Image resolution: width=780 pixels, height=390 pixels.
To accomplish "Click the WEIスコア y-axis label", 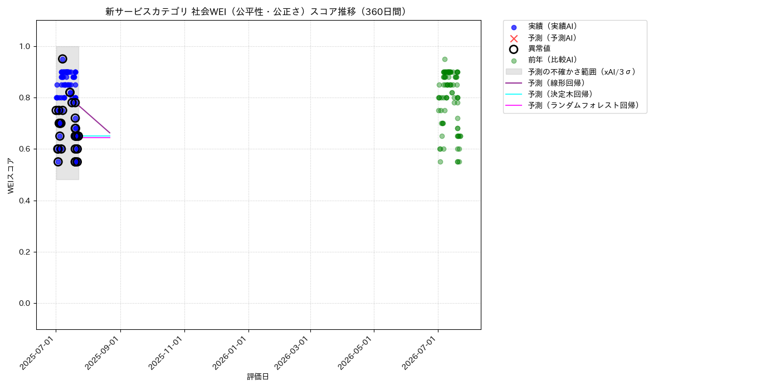I will (11, 175).
